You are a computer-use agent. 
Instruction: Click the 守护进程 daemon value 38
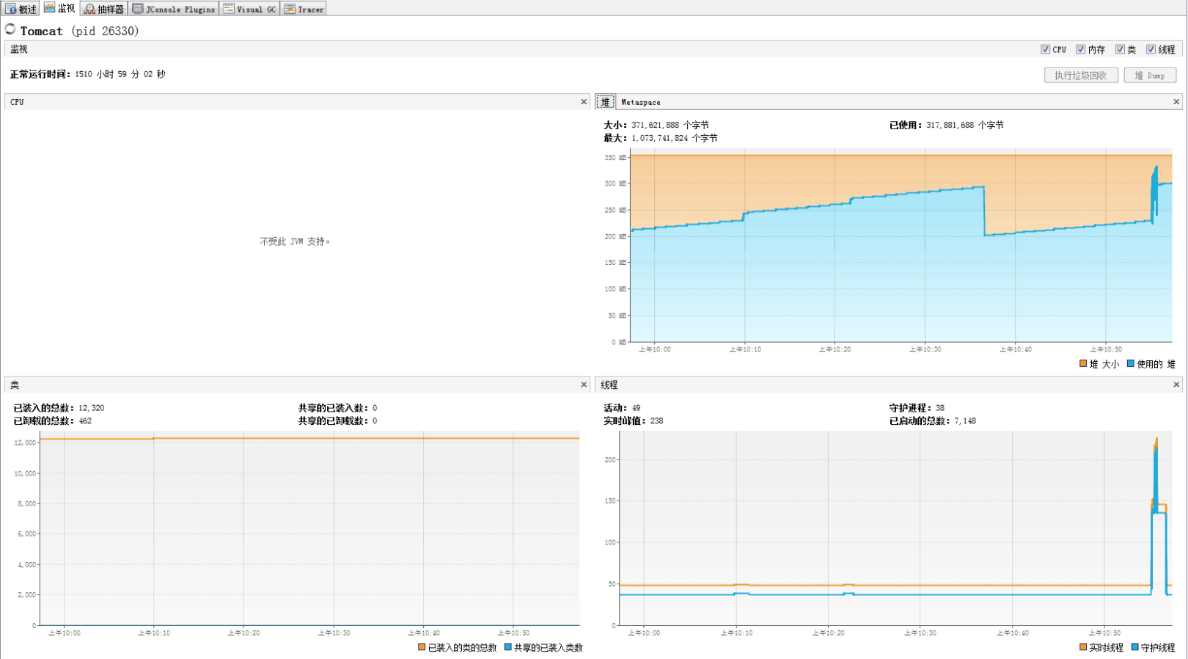[940, 408]
